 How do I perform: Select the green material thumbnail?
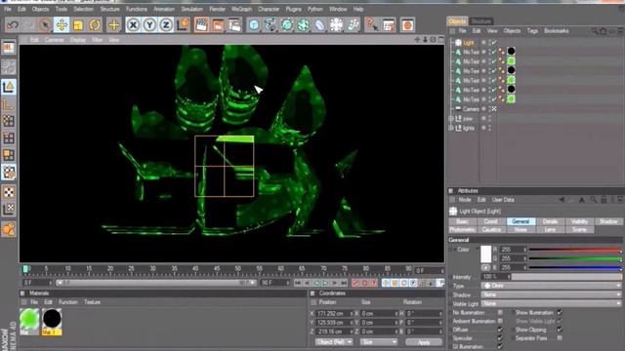click(29, 319)
